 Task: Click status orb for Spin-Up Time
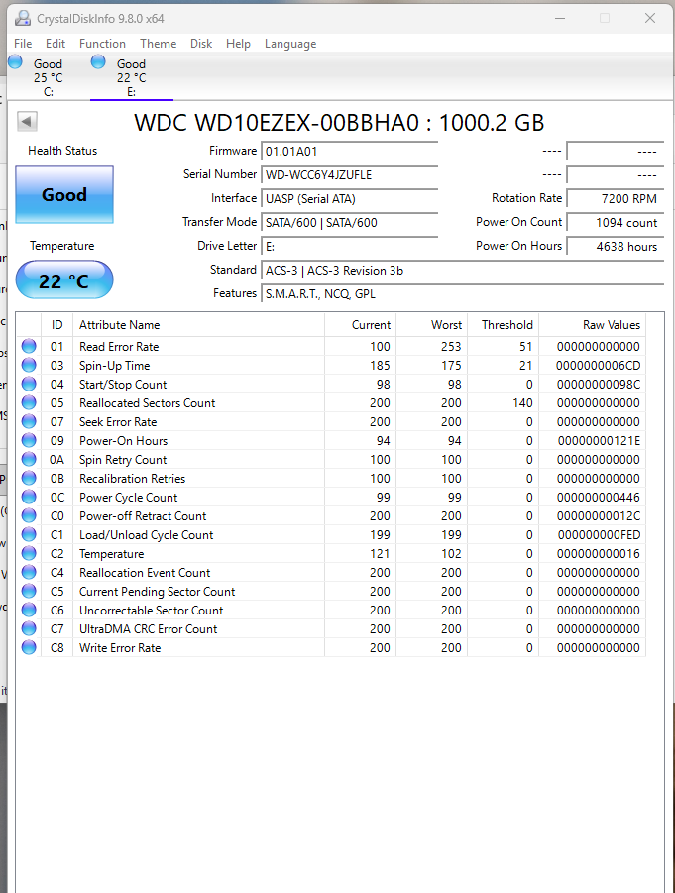(29, 365)
